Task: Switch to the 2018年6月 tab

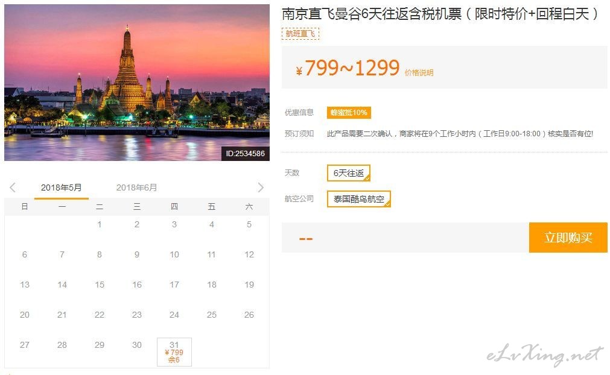Action: pyautogui.click(x=136, y=187)
